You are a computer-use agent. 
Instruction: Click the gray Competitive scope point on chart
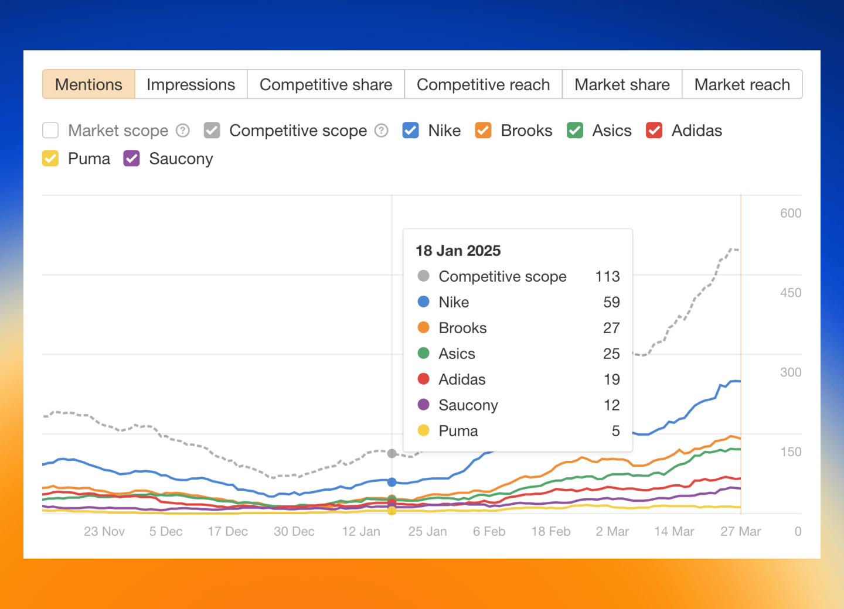tap(392, 453)
